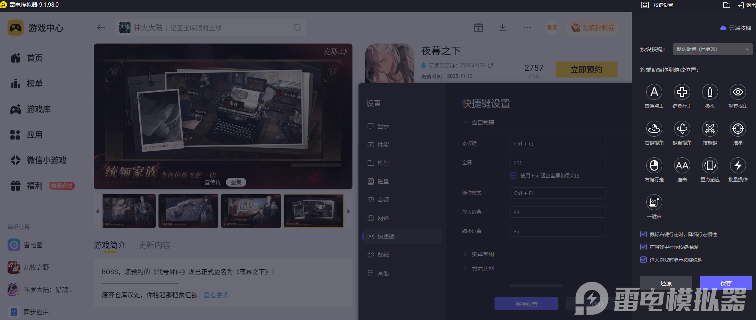The width and height of the screenshot is (756, 320).
Task: Select the 键盘行走 D-pad icon
Action: [x=682, y=92]
